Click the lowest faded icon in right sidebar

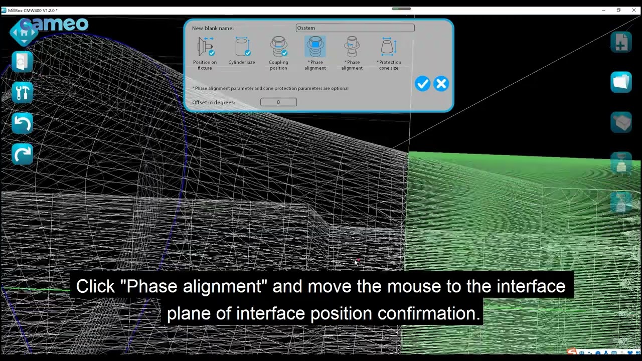click(x=621, y=203)
